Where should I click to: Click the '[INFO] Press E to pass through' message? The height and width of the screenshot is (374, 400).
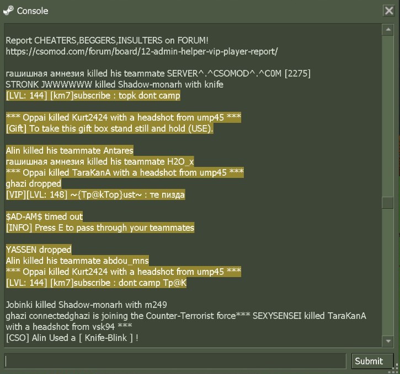100,227
